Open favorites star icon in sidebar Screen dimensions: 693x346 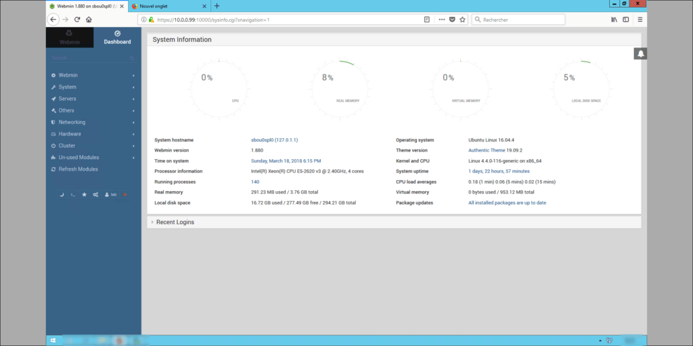coord(85,194)
